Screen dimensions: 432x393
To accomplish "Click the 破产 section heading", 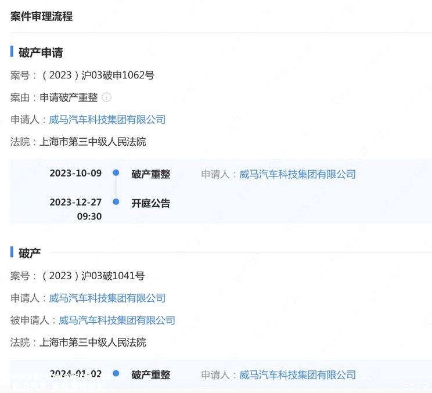I will (30, 253).
